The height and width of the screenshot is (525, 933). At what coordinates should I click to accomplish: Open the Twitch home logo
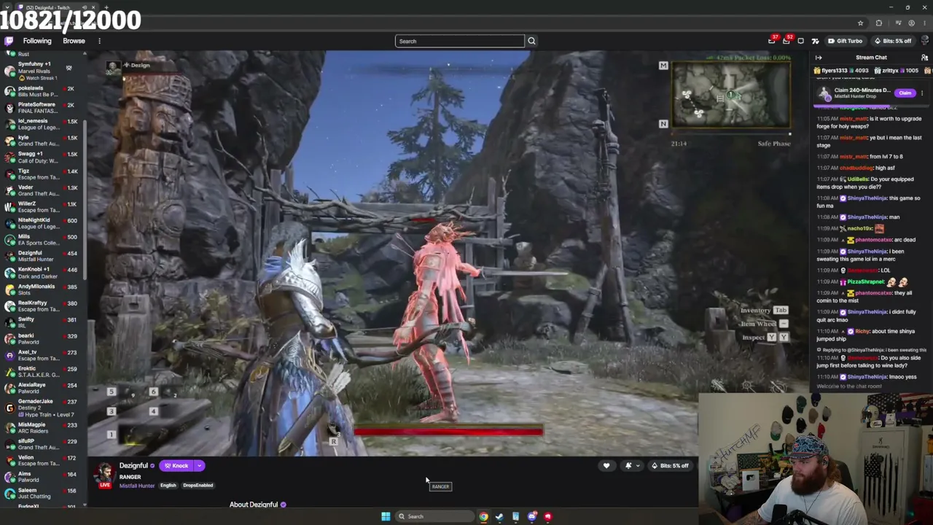(9, 41)
